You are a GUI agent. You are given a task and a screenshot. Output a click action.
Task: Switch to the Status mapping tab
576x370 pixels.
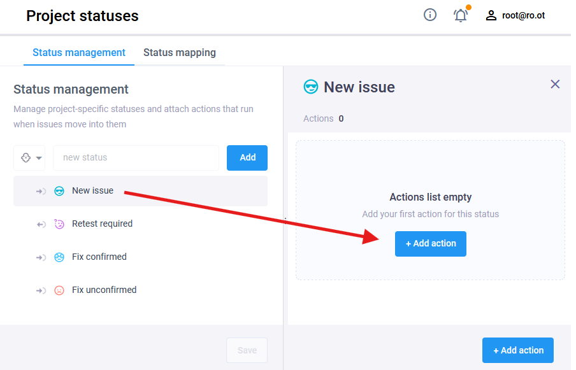click(x=180, y=52)
